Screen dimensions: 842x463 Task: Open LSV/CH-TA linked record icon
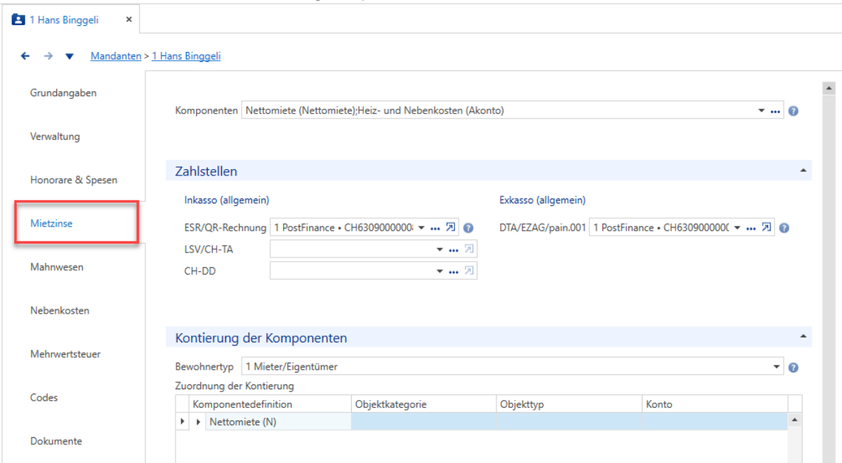(x=469, y=249)
